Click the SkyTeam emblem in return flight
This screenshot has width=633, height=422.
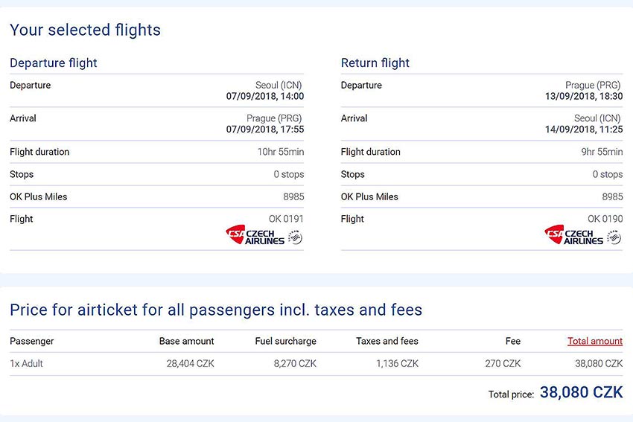[614, 237]
